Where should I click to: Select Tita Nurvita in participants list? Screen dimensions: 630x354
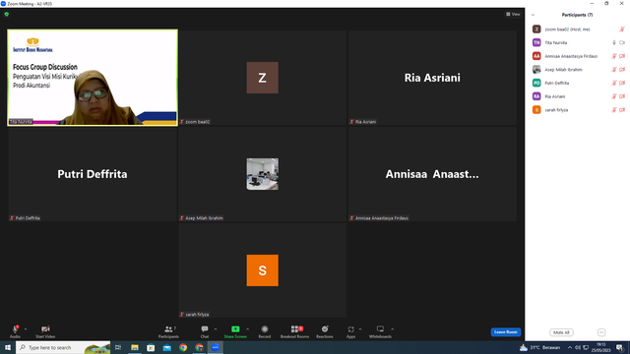tap(578, 42)
